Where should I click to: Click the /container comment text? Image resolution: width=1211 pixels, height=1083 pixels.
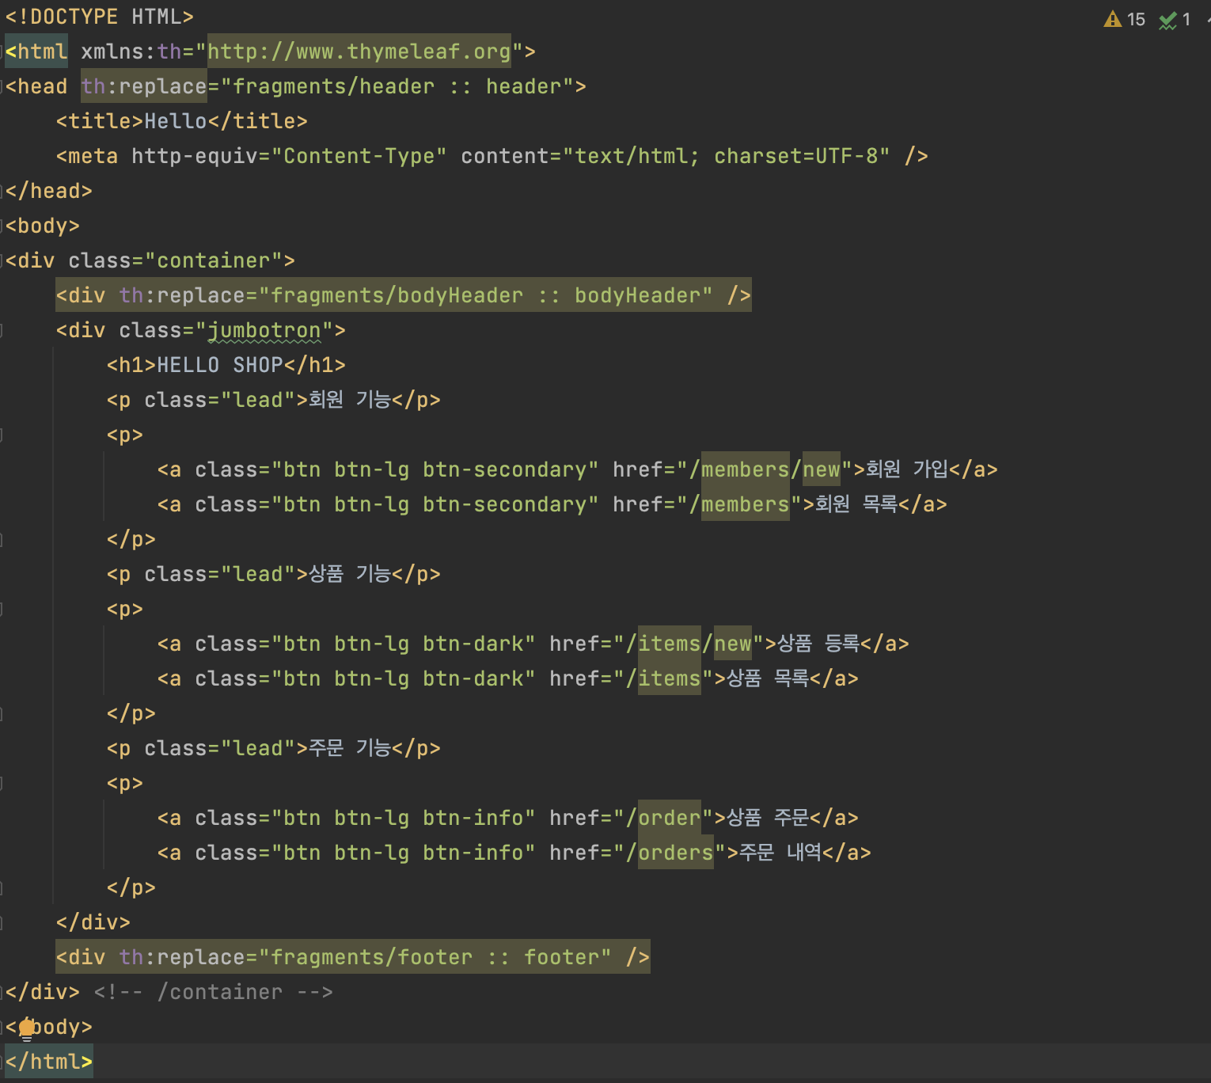click(214, 992)
